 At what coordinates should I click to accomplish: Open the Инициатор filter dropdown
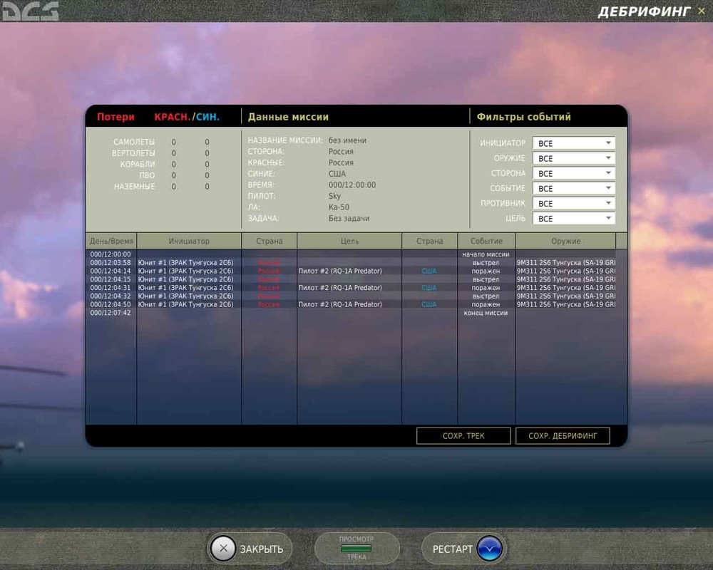pos(574,143)
